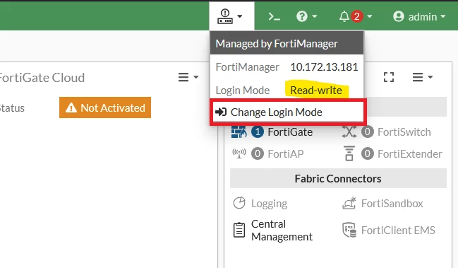Click the Login Mode label
458x268 pixels.
pos(243,91)
